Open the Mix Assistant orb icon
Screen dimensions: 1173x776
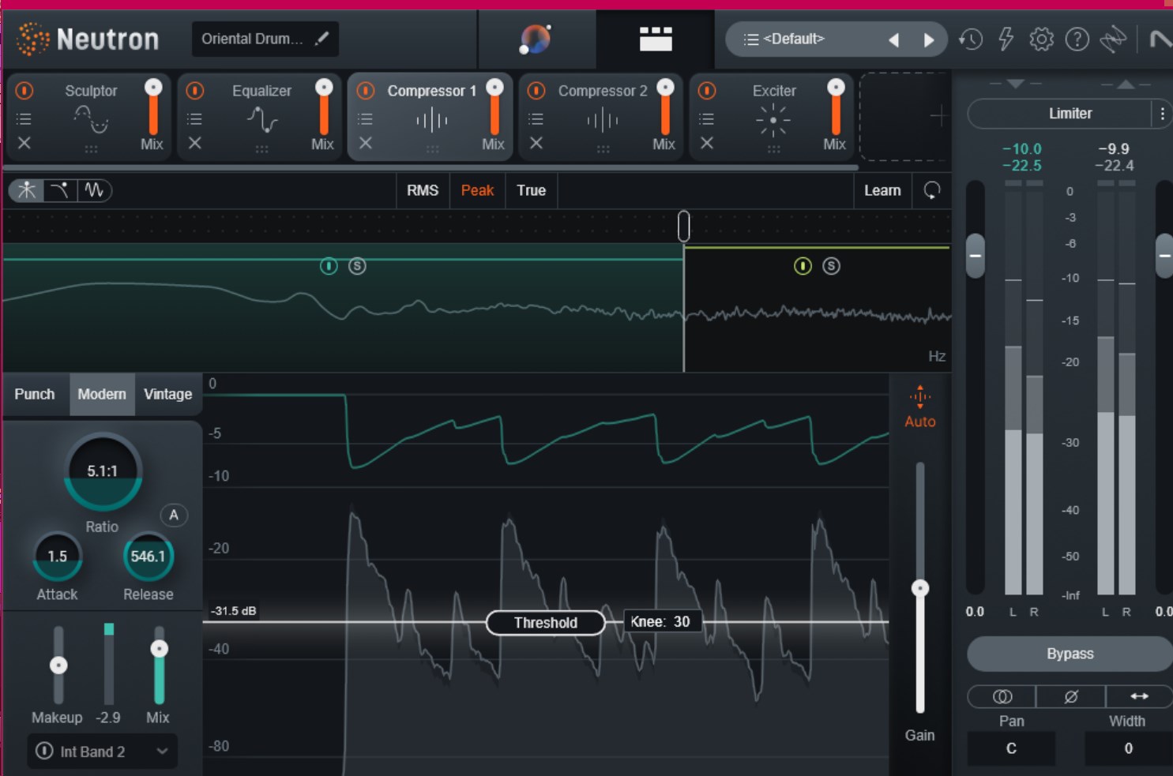coord(535,39)
